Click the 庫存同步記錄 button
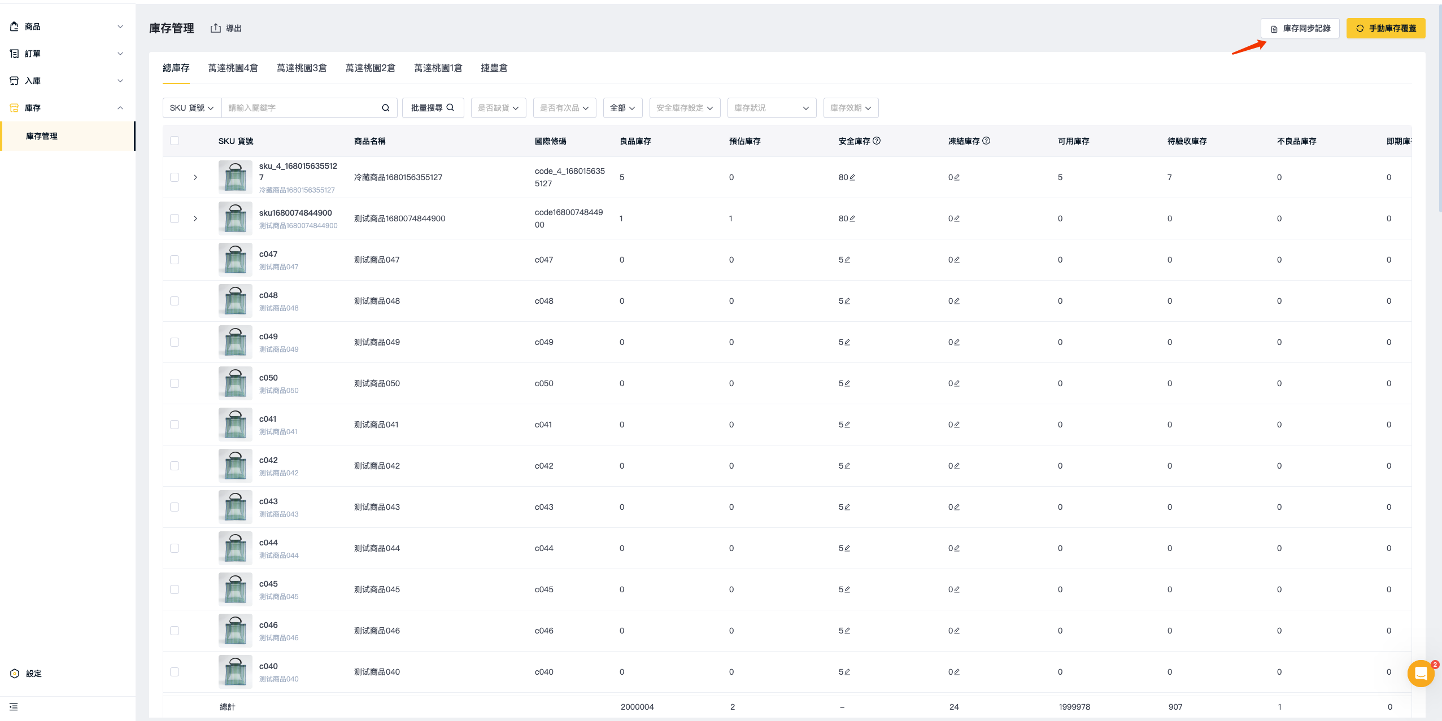The width and height of the screenshot is (1442, 721). [x=1300, y=28]
